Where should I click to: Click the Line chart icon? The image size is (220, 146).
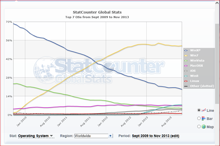pyautogui.click(x=204, y=110)
